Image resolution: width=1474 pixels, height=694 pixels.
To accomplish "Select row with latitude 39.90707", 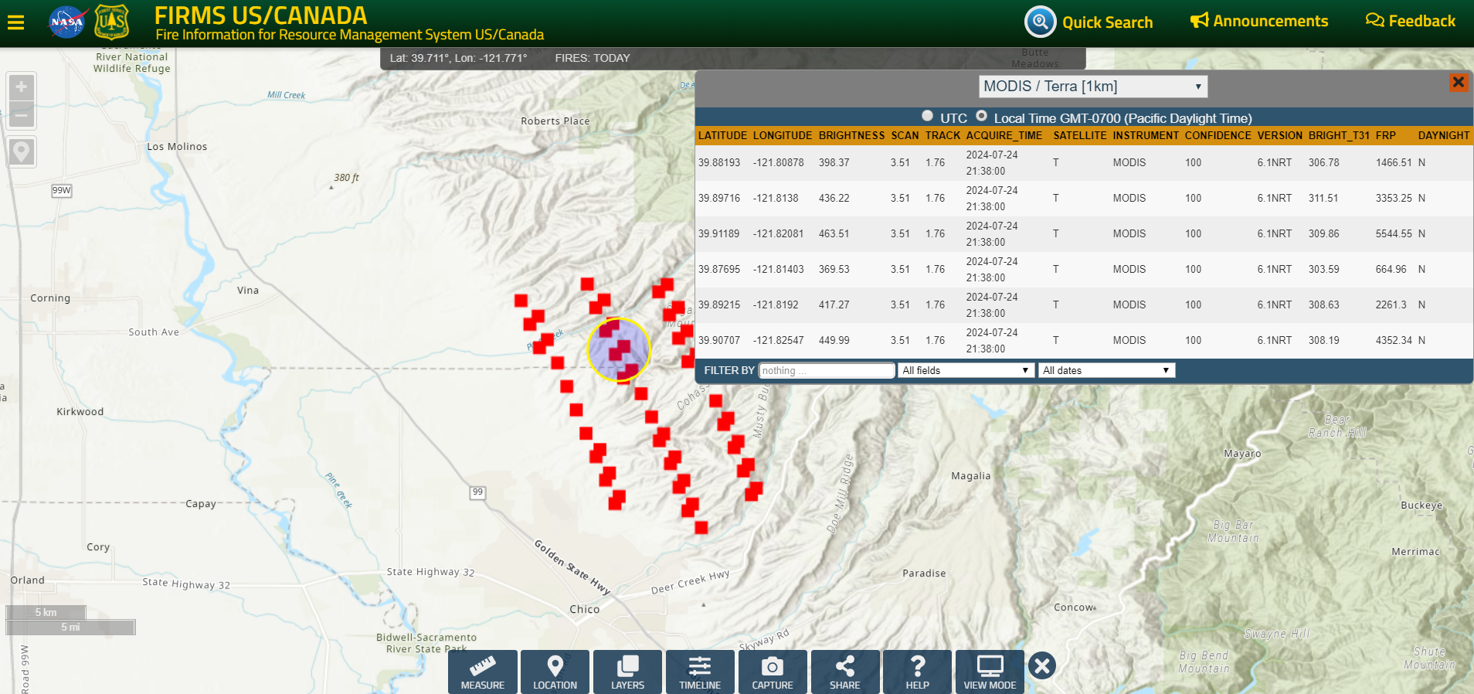I will [x=1084, y=341].
